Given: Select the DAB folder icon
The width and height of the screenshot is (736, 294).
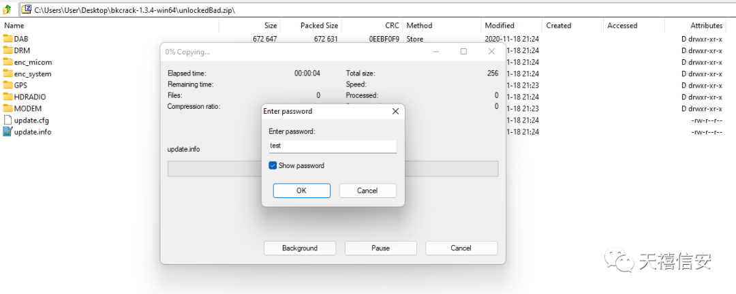Looking at the screenshot, I should pyautogui.click(x=7, y=39).
